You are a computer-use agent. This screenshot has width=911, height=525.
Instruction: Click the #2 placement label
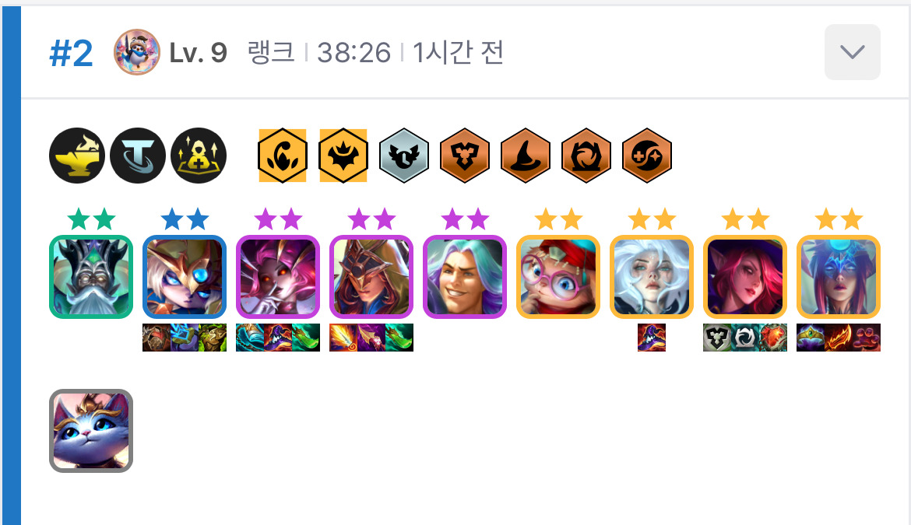[71, 54]
